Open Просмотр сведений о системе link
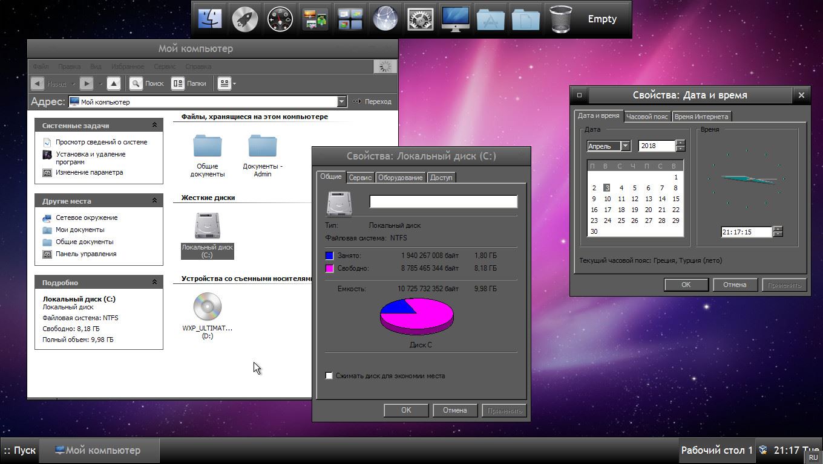823x464 pixels. [x=101, y=142]
